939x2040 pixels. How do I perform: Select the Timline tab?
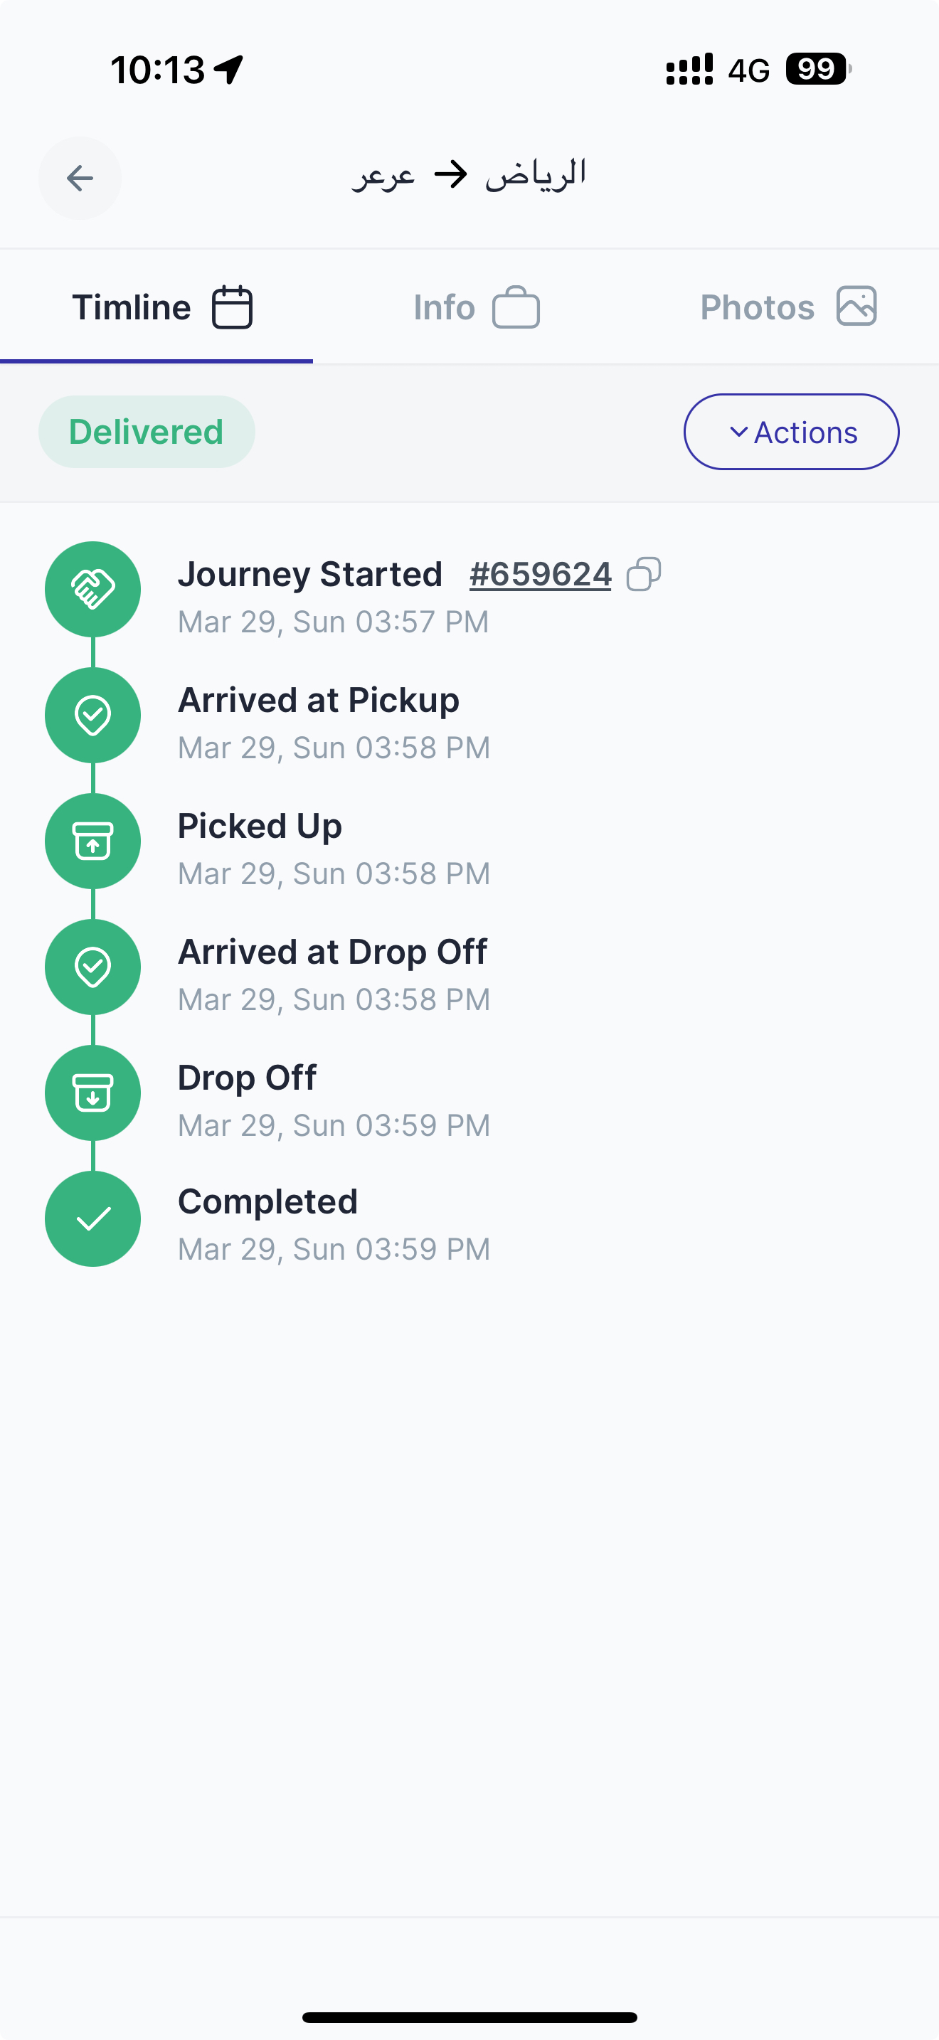tap(156, 307)
